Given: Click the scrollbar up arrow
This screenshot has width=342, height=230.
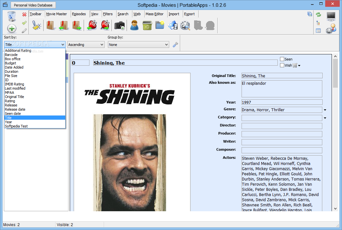Looking at the screenshot, I should click(x=335, y=57).
